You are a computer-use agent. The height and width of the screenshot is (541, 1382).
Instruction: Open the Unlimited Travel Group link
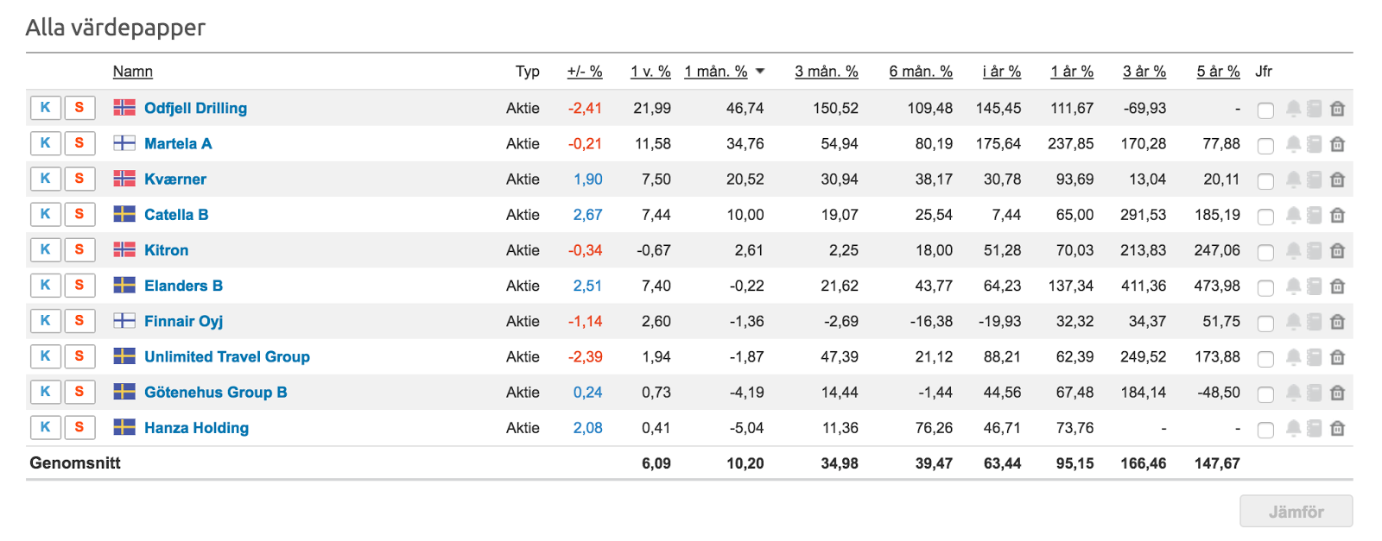coord(227,356)
